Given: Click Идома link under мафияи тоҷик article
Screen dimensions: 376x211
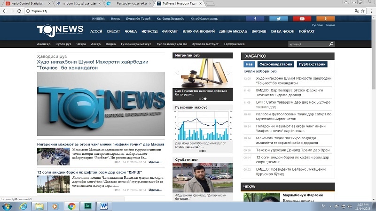Looking at the screenshot, I should click(x=155, y=162).
